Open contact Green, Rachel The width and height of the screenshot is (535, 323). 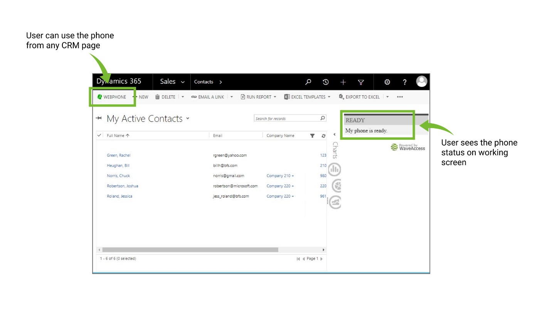point(118,155)
